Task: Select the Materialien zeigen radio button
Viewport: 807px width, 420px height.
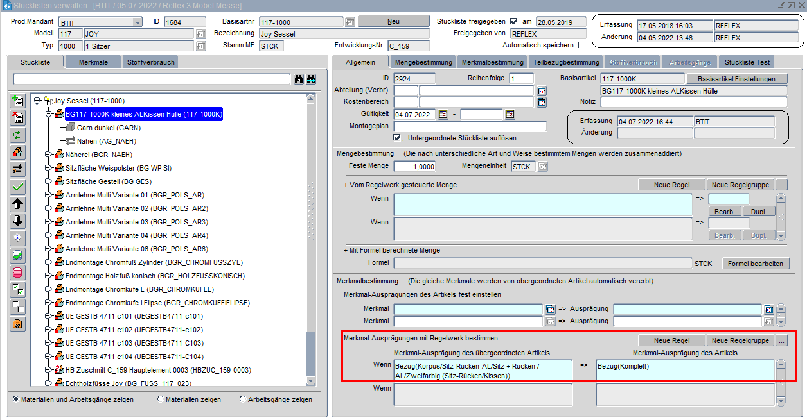Action: point(161,399)
